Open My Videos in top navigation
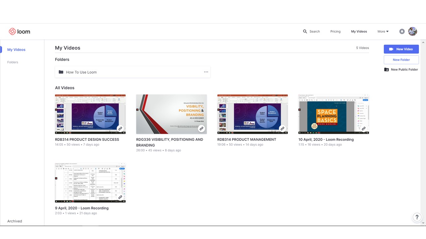Image resolution: width=426 pixels, height=239 pixels. click(x=359, y=32)
